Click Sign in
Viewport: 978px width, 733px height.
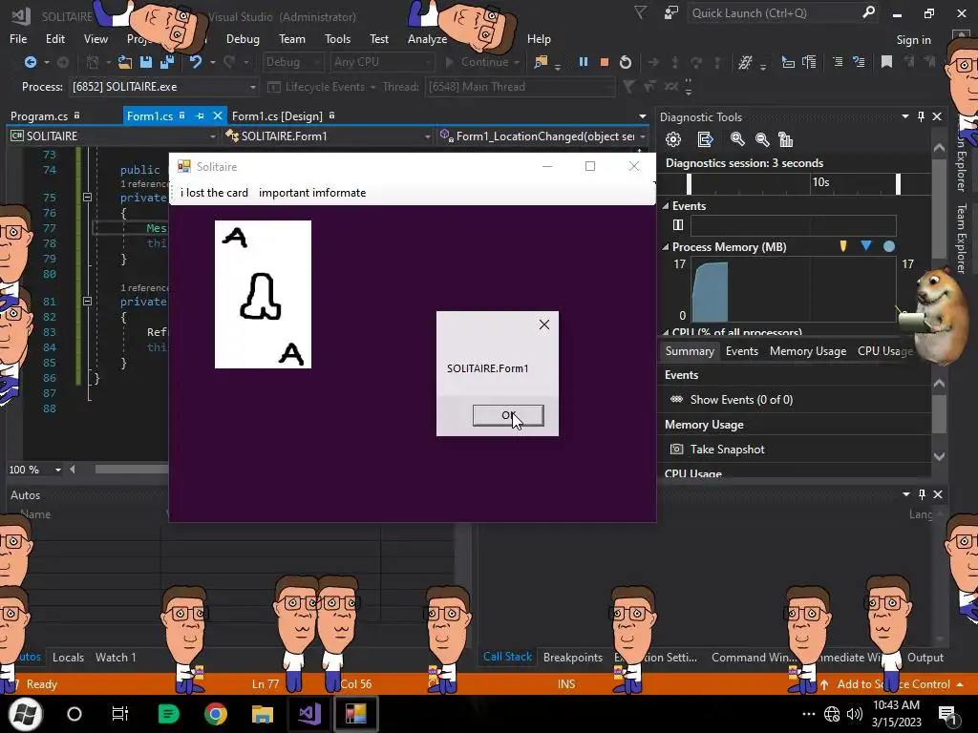pos(913,40)
